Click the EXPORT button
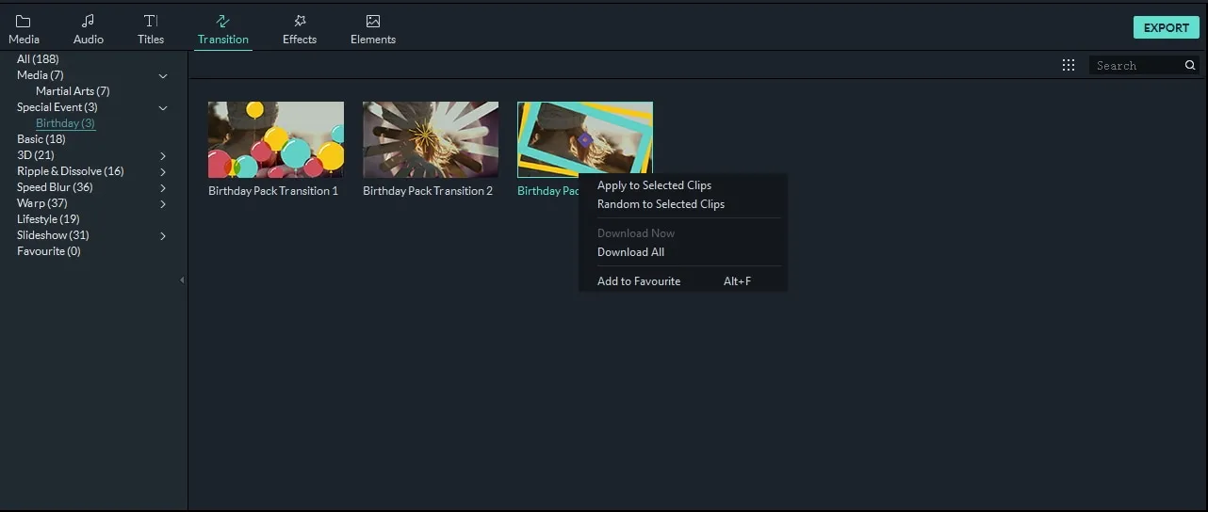Screen dimensions: 1208x512 [x=1166, y=27]
